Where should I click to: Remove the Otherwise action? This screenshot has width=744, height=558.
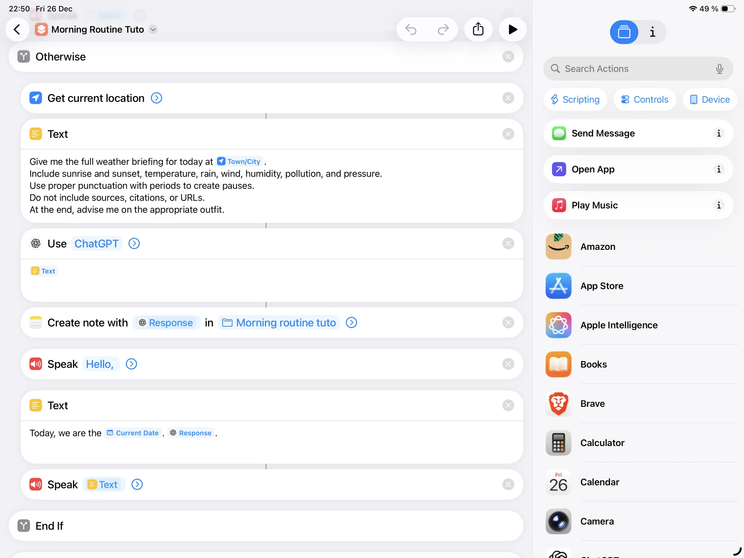[508, 57]
